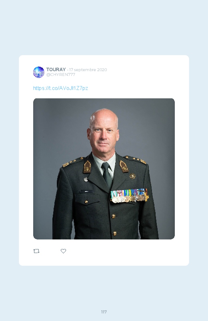Open TOURAY's round profile avatar
This screenshot has width=208, height=321.
(x=39, y=72)
